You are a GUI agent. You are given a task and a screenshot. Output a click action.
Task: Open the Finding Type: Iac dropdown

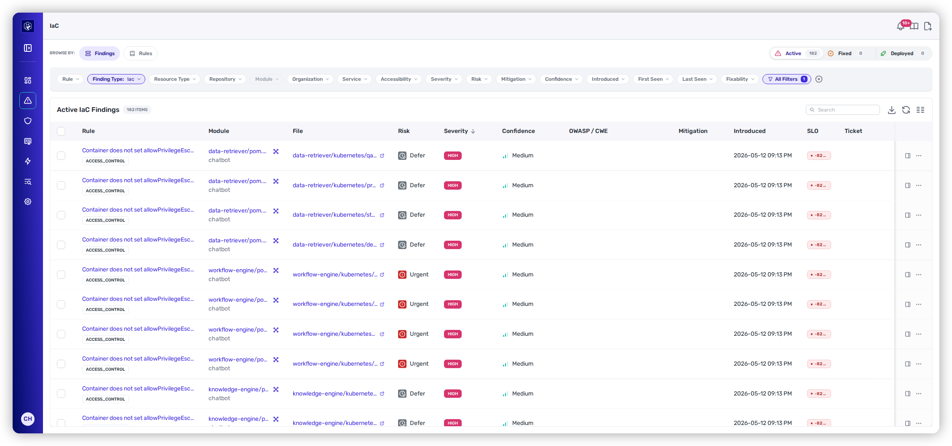(x=116, y=79)
